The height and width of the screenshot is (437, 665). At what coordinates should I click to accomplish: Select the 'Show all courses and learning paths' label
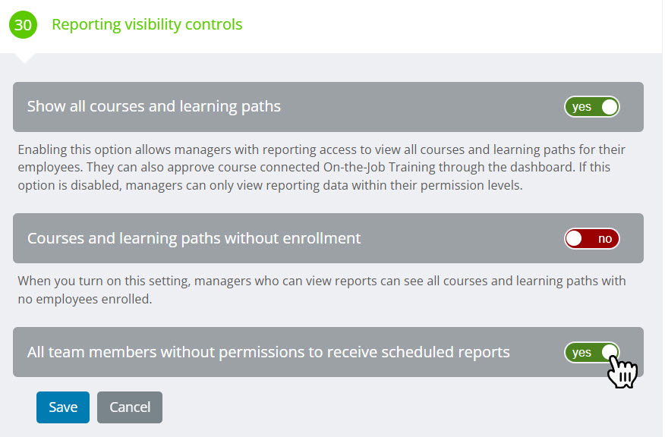coord(154,106)
